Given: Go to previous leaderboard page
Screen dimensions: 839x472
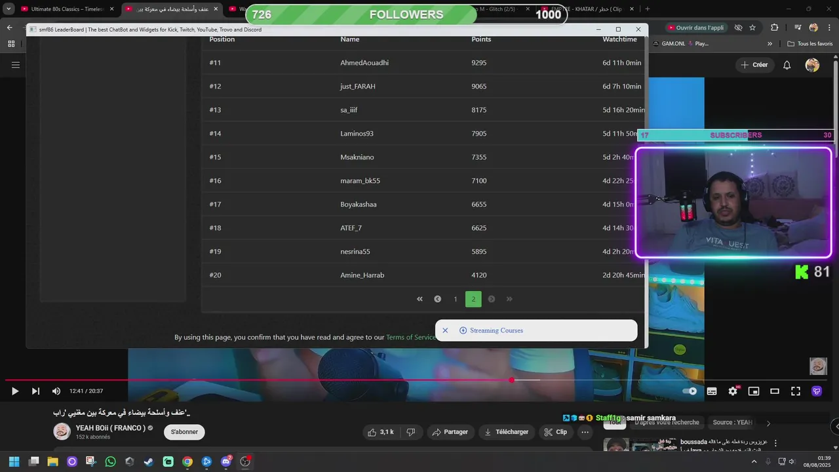Looking at the screenshot, I should (437, 299).
